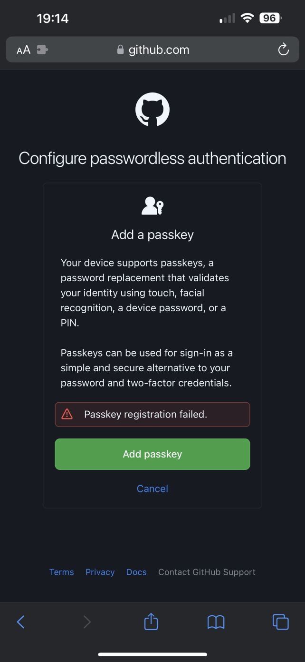Tap the passkey person-key icon

pos(152,206)
